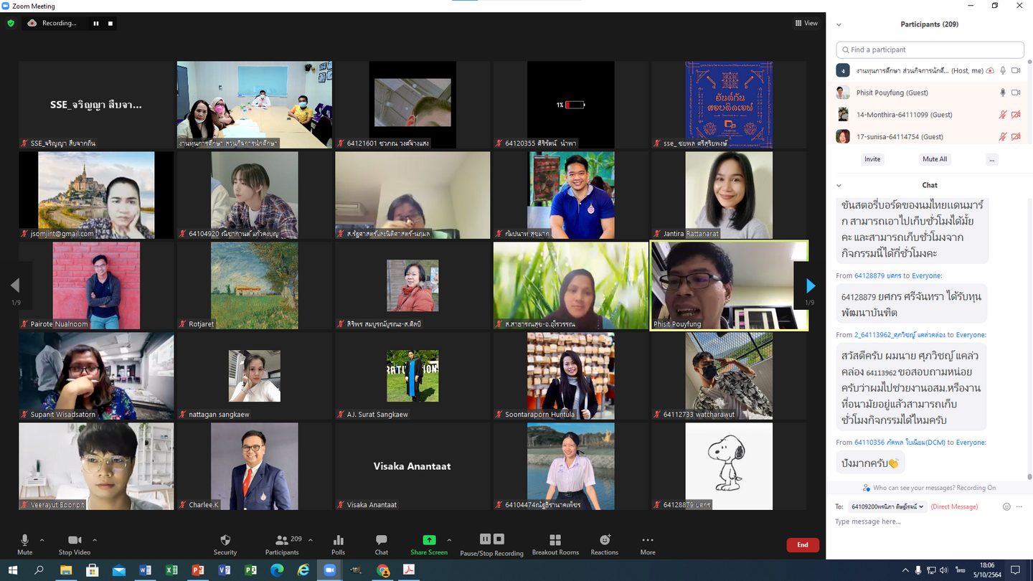Open the Reactions menu
1033x581 pixels.
point(604,544)
